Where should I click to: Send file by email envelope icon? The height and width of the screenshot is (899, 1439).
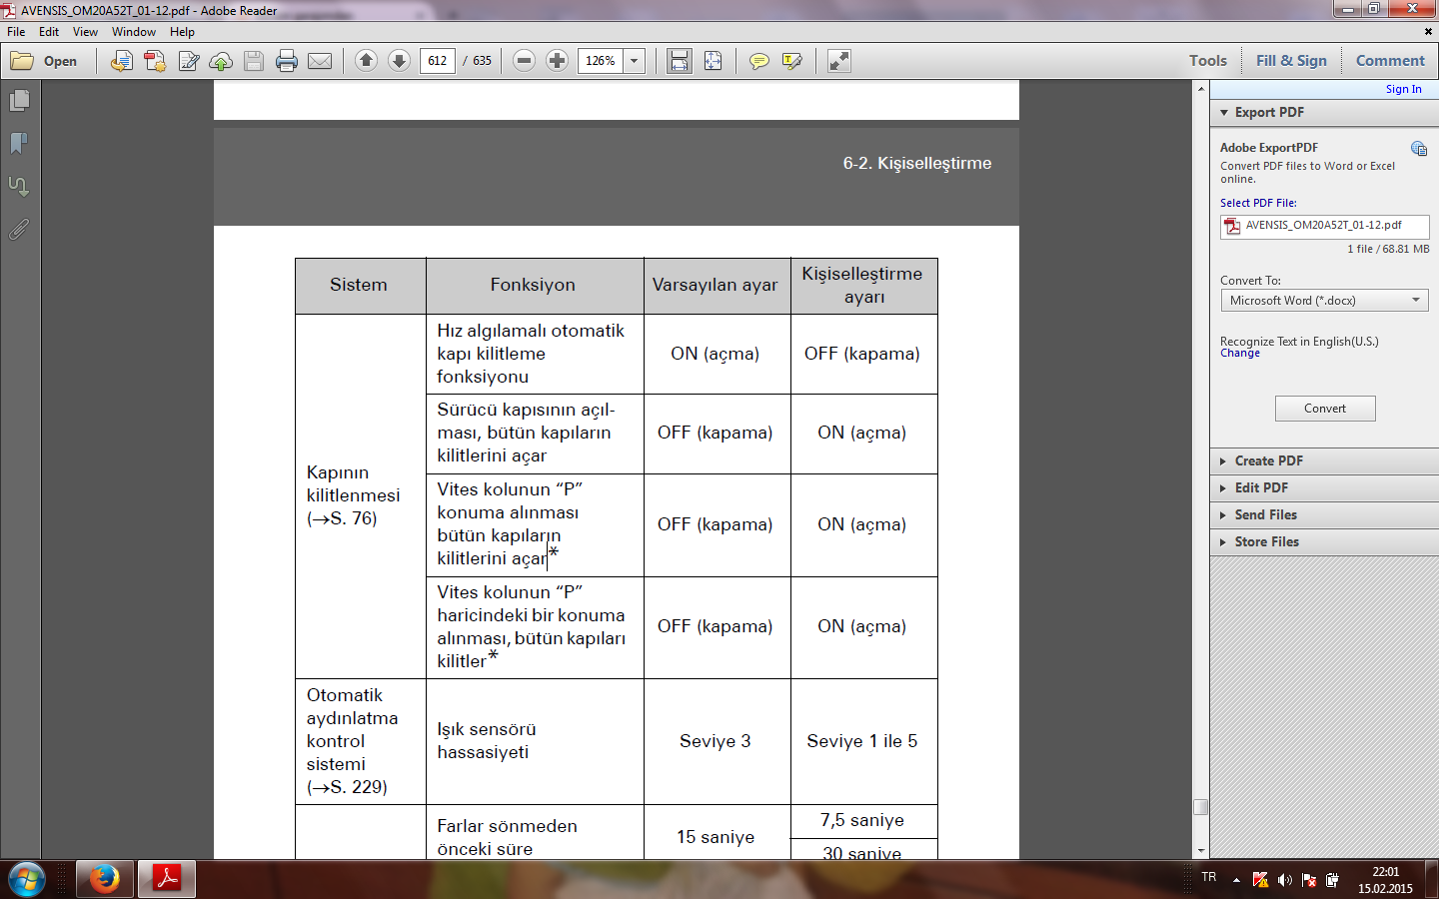pos(320,61)
